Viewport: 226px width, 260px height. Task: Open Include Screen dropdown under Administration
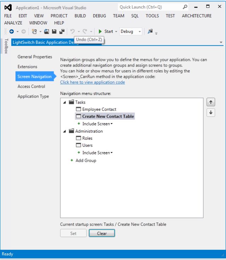pyautogui.click(x=112, y=153)
